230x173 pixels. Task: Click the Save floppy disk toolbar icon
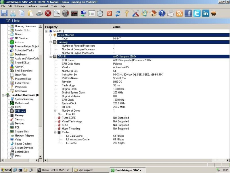(x=4, y=13)
